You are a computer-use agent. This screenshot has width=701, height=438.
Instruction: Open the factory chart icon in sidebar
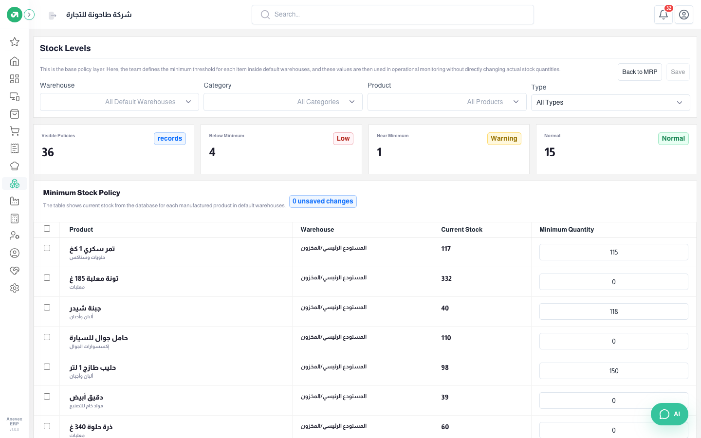[15, 201]
